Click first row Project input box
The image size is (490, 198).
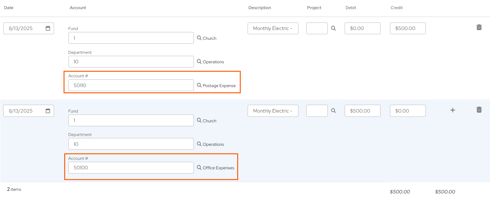click(317, 28)
